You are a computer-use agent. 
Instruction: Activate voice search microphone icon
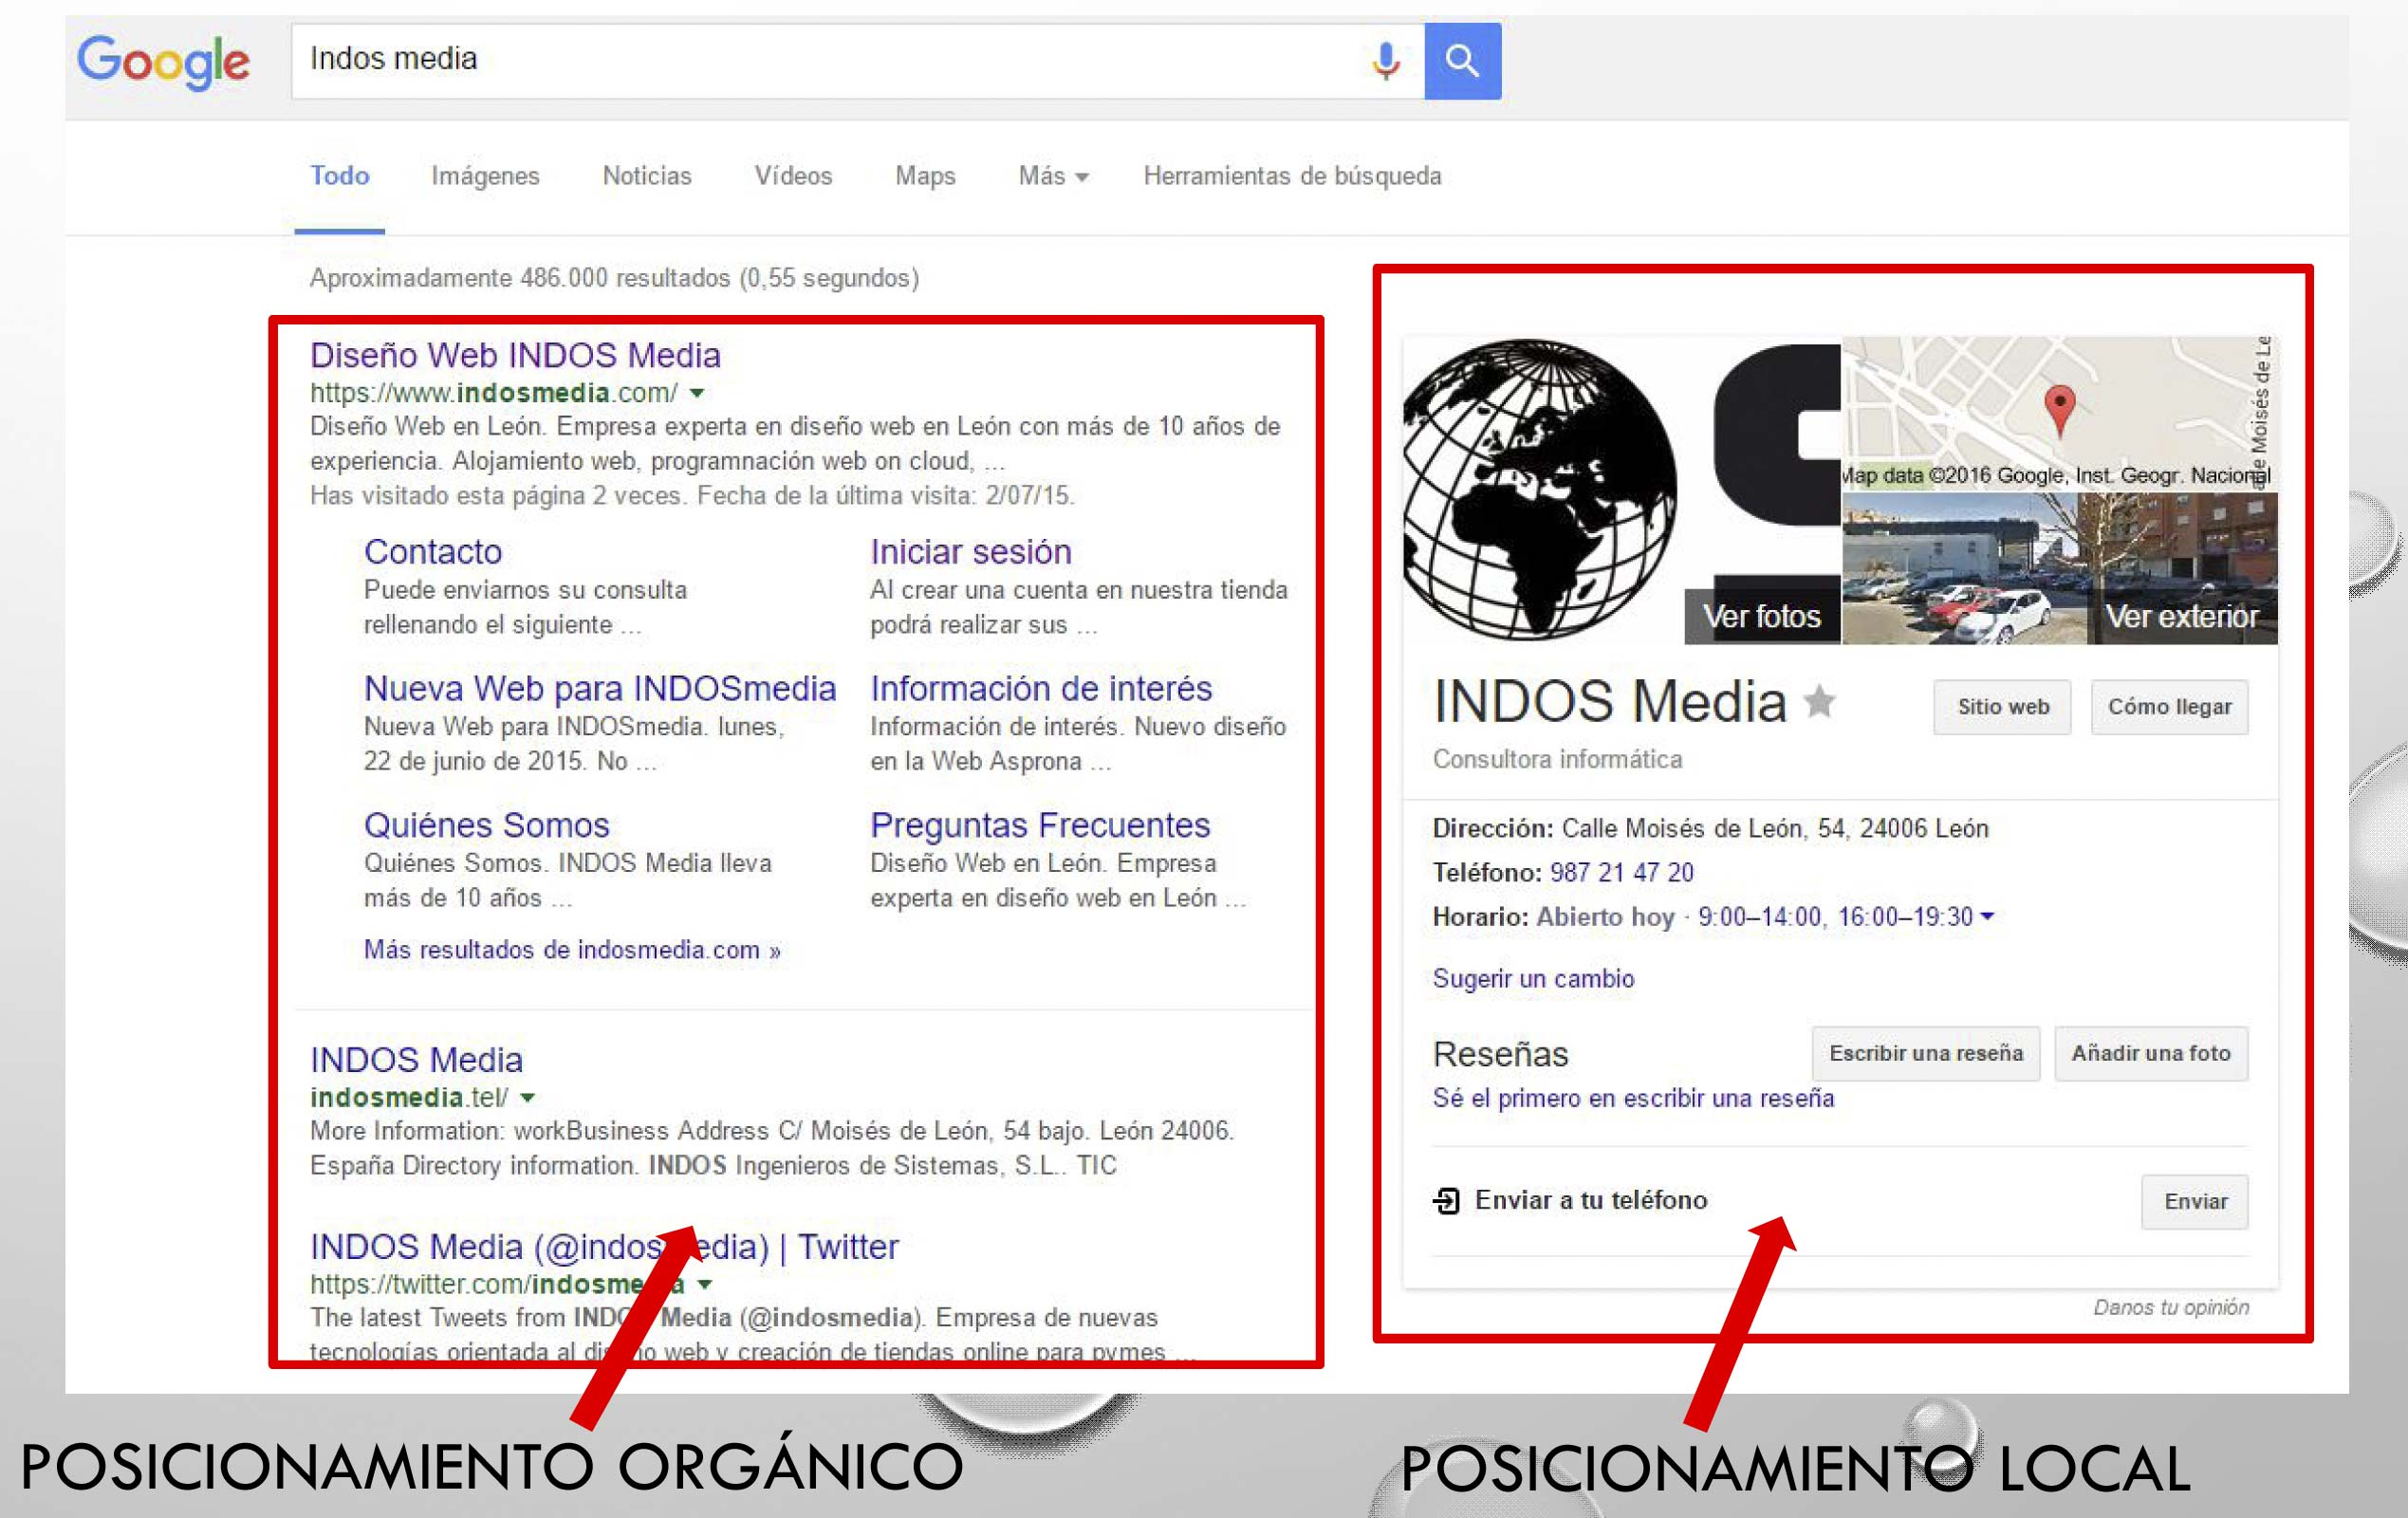point(1385,61)
